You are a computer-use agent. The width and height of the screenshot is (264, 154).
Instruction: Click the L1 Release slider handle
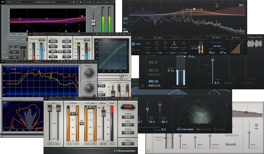(103, 113)
